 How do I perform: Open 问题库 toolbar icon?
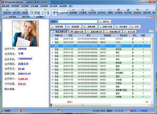tap(110, 11)
